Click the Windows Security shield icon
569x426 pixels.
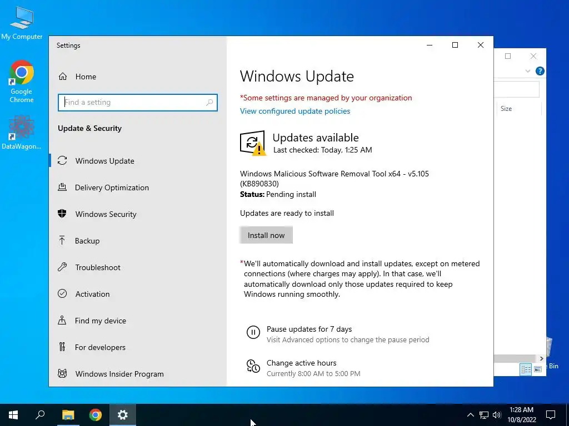coord(62,214)
